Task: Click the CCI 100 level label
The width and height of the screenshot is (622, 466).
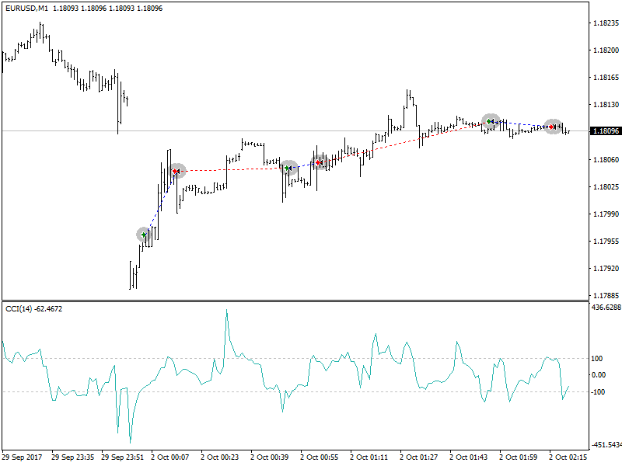Action: coord(597,358)
